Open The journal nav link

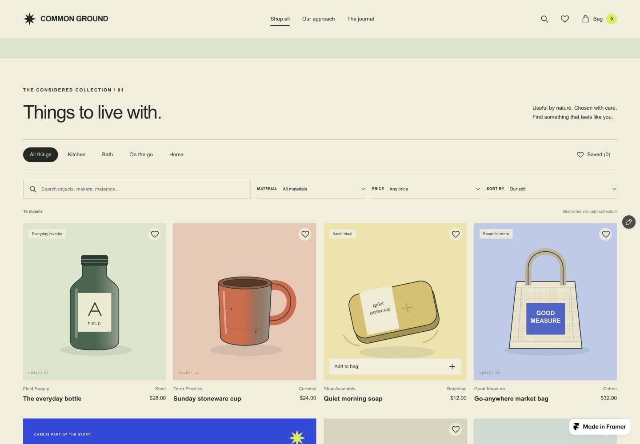coord(360,19)
